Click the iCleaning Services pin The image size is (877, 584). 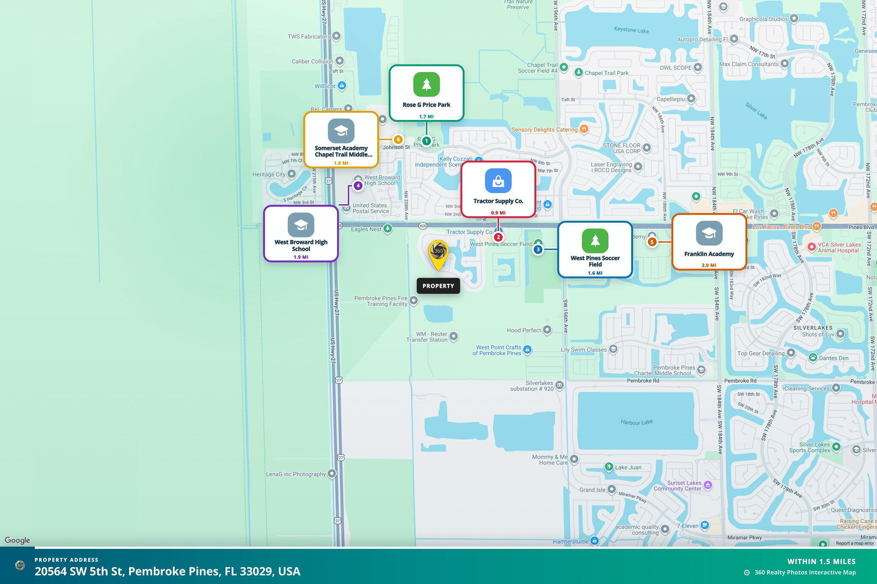pos(836,388)
